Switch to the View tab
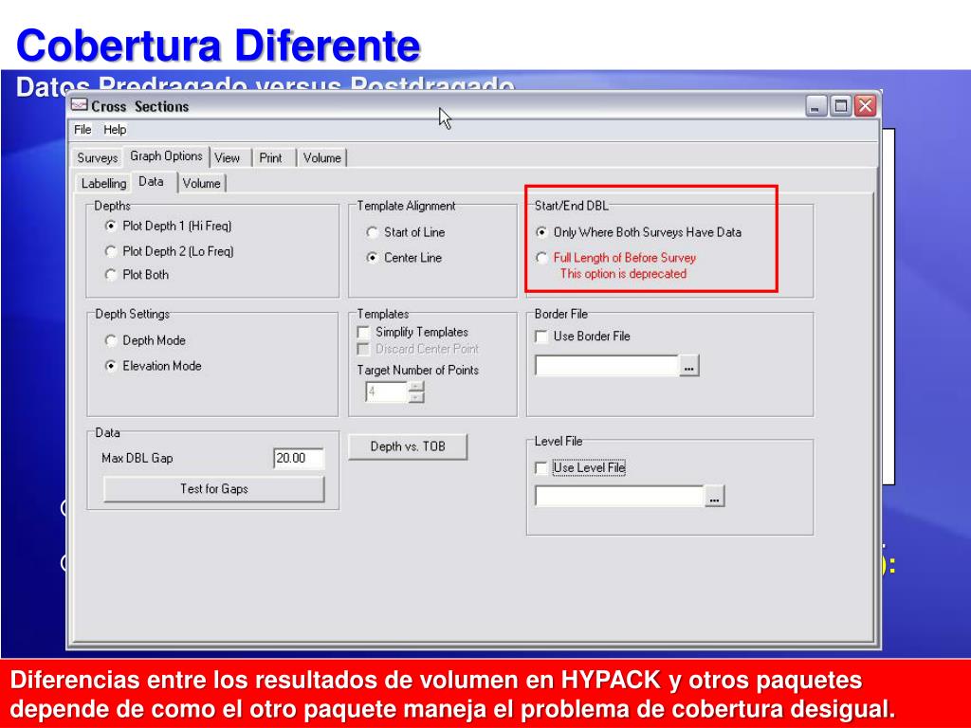The image size is (971, 728). (x=228, y=158)
